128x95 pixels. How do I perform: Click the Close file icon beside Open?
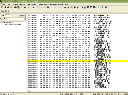click(x=8, y=7)
